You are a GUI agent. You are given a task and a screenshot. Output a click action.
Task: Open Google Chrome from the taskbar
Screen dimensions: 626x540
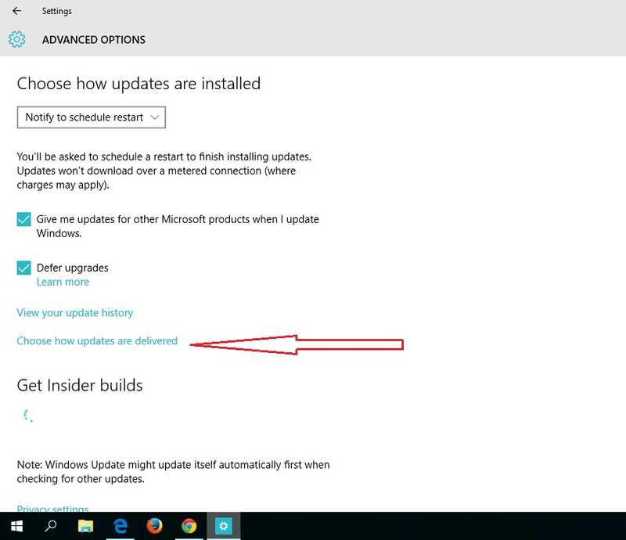[x=189, y=526]
